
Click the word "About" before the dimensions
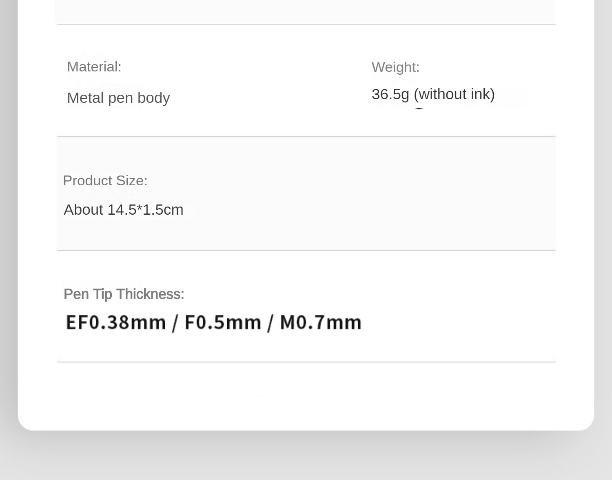pos(83,210)
